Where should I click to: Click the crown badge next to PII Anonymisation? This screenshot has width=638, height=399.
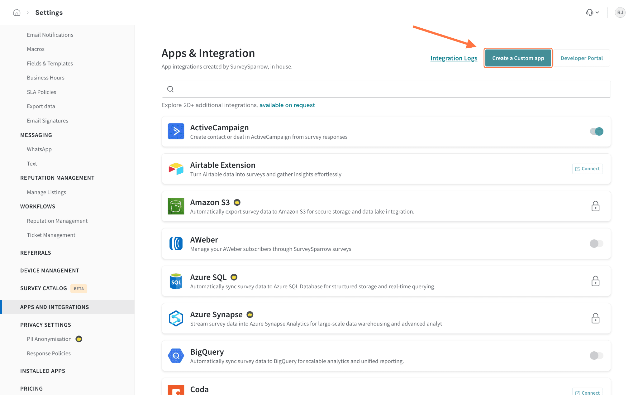pyautogui.click(x=79, y=339)
